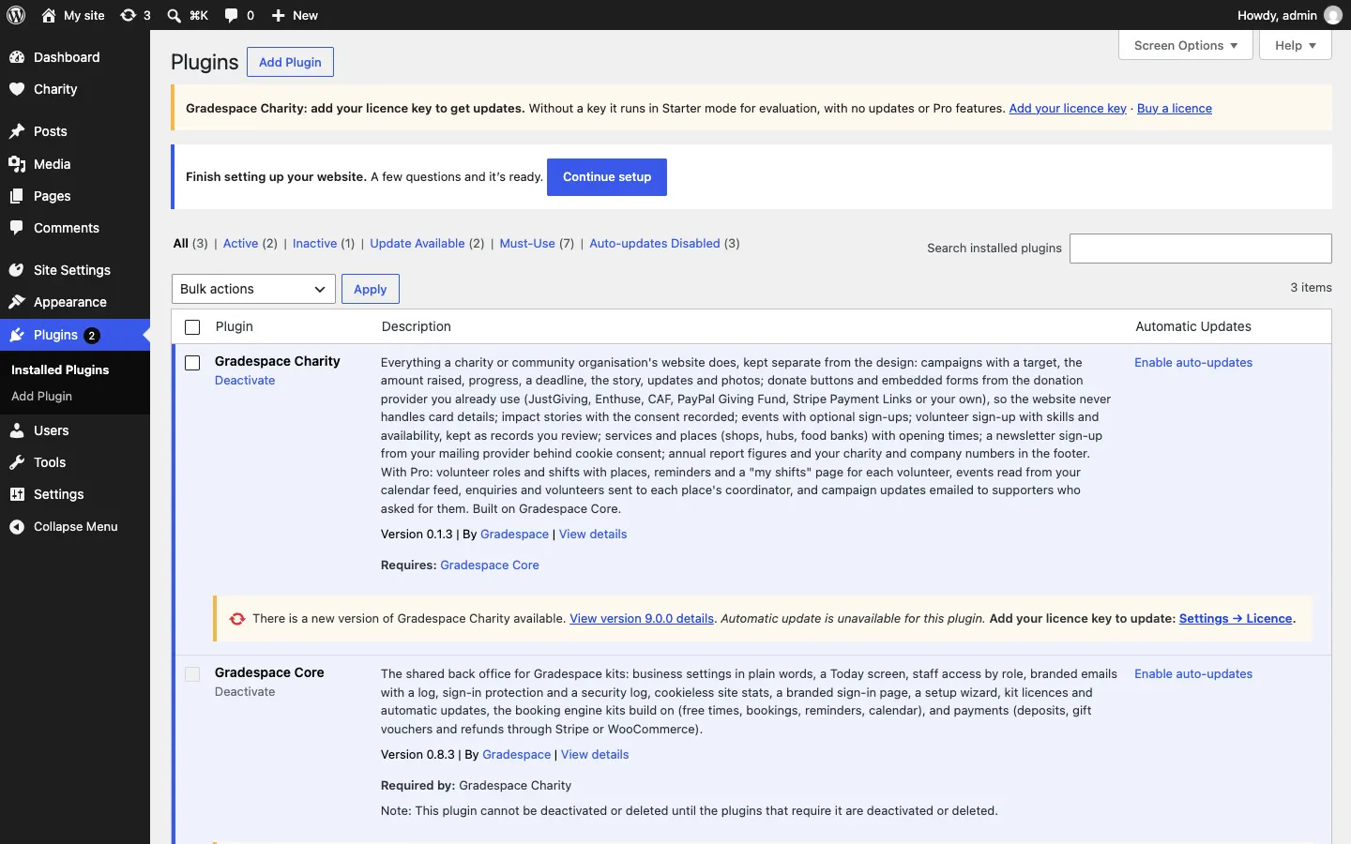The width and height of the screenshot is (1351, 844).
Task: Click the Site Settings icon in sidebar
Action: click(17, 270)
